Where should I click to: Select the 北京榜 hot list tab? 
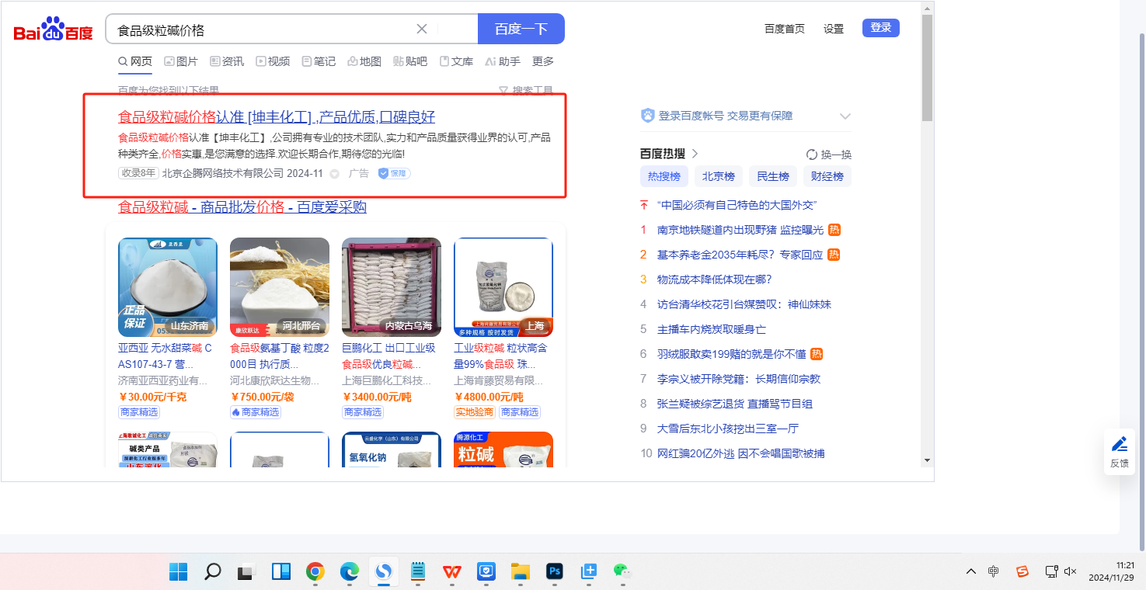click(x=719, y=176)
